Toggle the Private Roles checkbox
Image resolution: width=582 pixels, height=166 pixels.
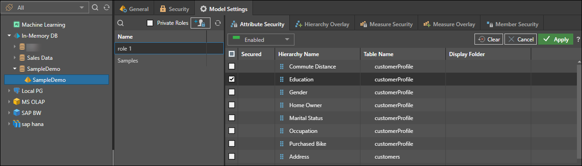(x=150, y=23)
